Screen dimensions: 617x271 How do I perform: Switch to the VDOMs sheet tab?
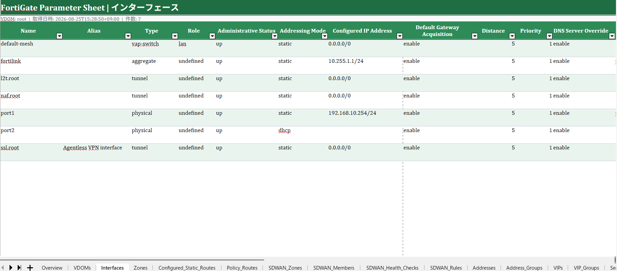click(82, 268)
